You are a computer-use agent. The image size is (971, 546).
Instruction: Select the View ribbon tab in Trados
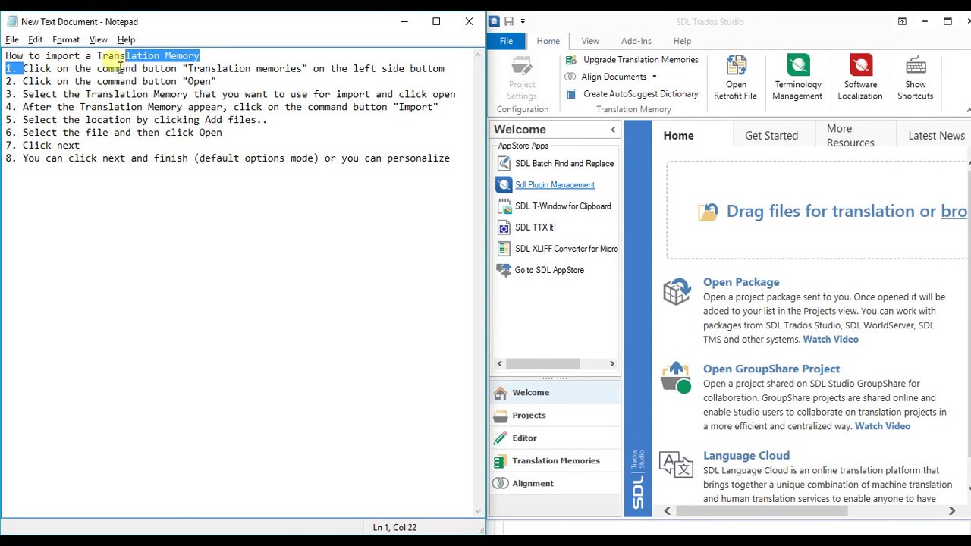pyautogui.click(x=590, y=41)
